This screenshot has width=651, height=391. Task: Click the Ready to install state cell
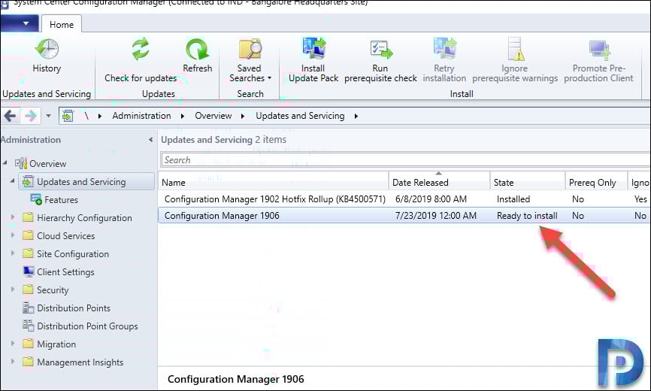527,215
